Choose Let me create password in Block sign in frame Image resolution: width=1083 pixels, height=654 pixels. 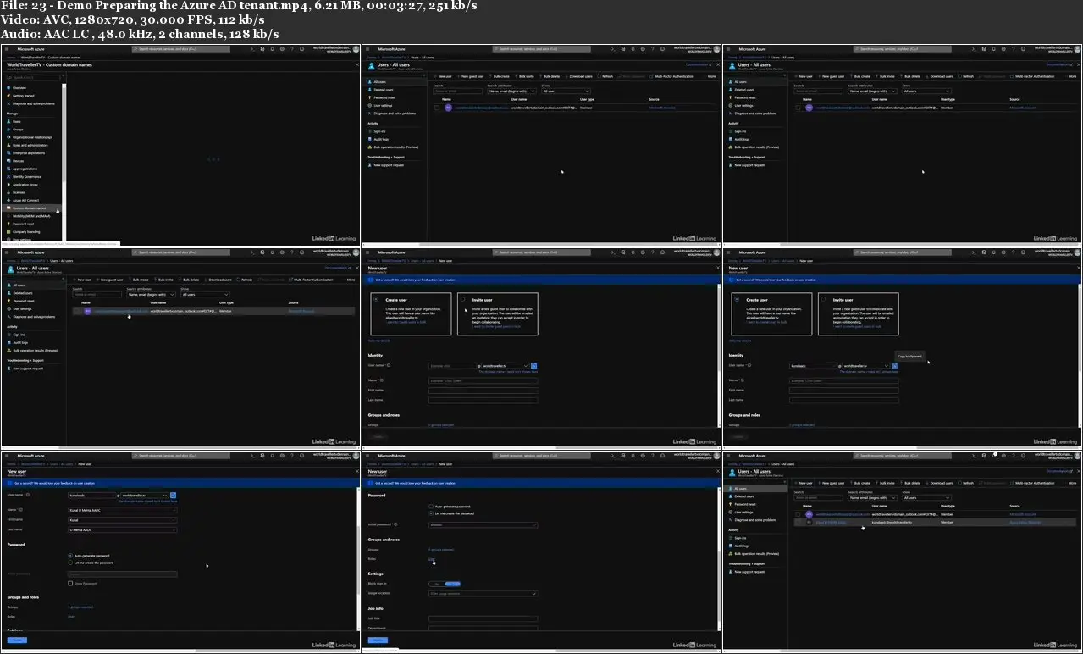[x=431, y=513]
